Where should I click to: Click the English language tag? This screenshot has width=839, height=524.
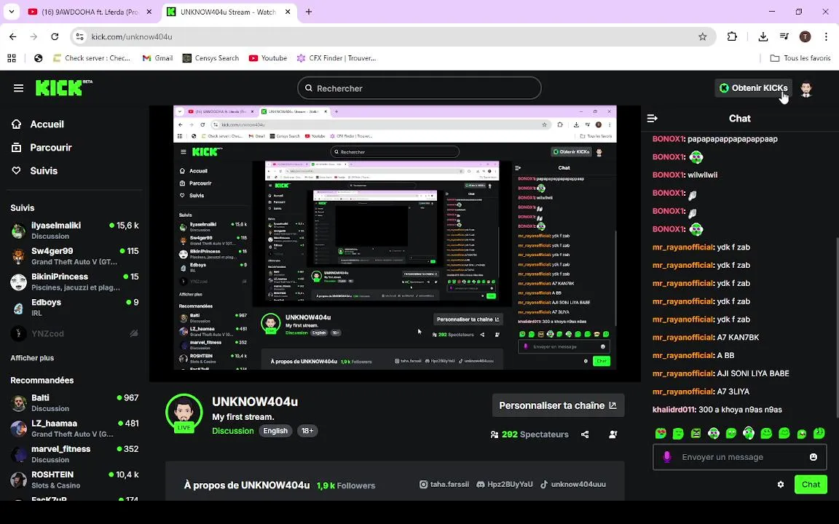pos(275,431)
